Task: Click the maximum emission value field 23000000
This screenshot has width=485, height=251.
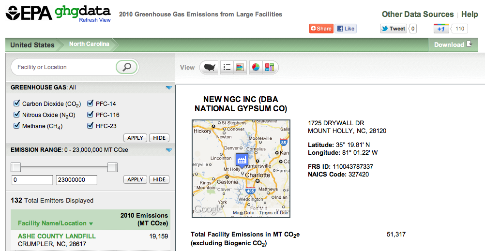Action: tap(76, 179)
